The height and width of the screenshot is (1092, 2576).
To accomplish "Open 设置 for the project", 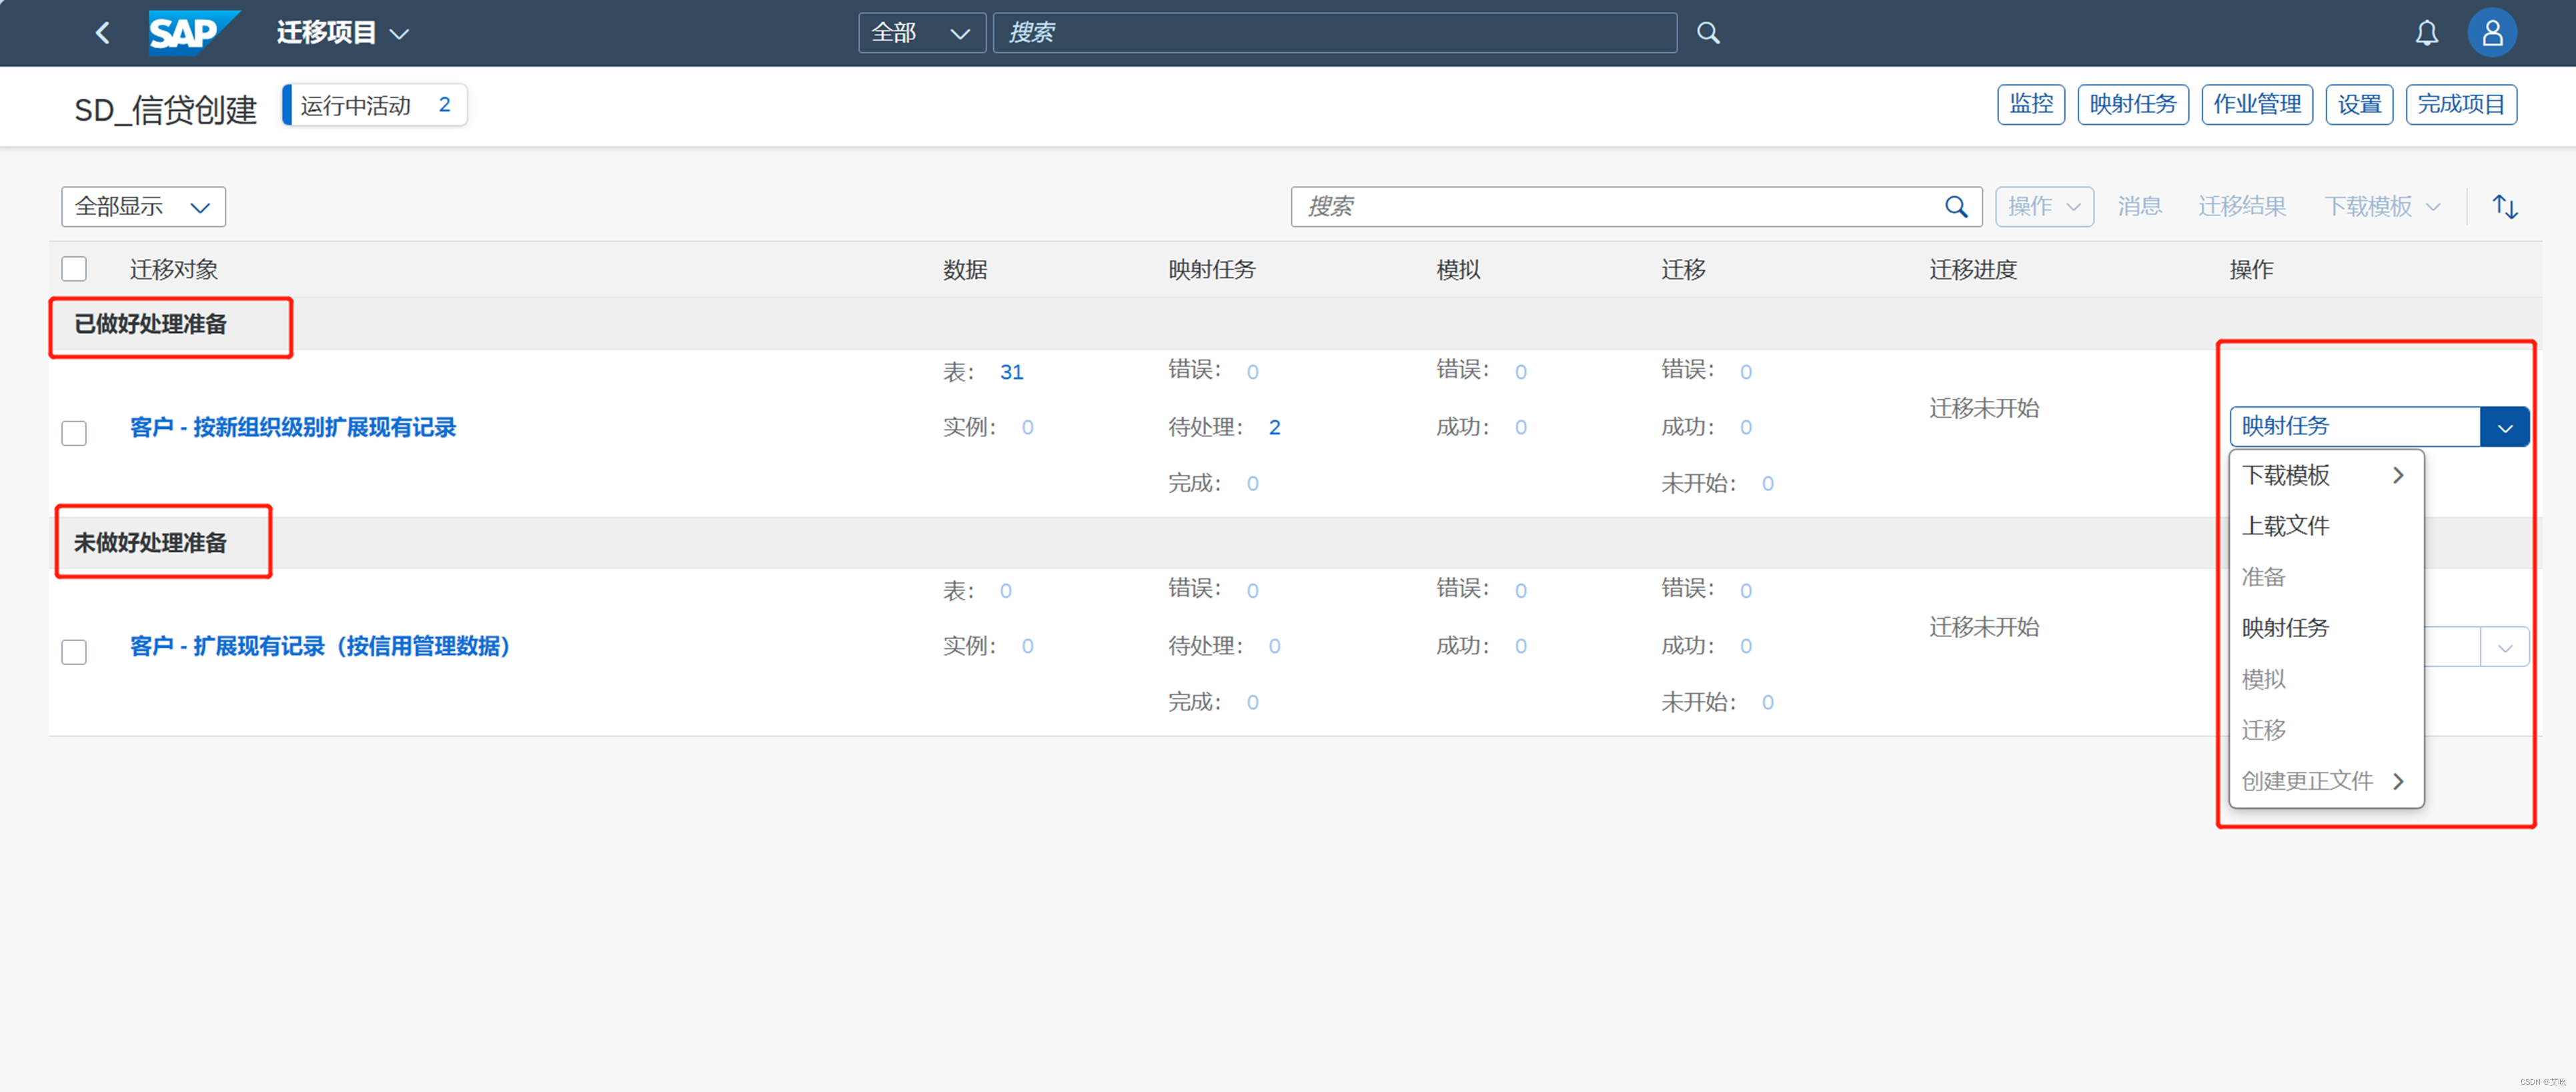I will tap(2358, 104).
